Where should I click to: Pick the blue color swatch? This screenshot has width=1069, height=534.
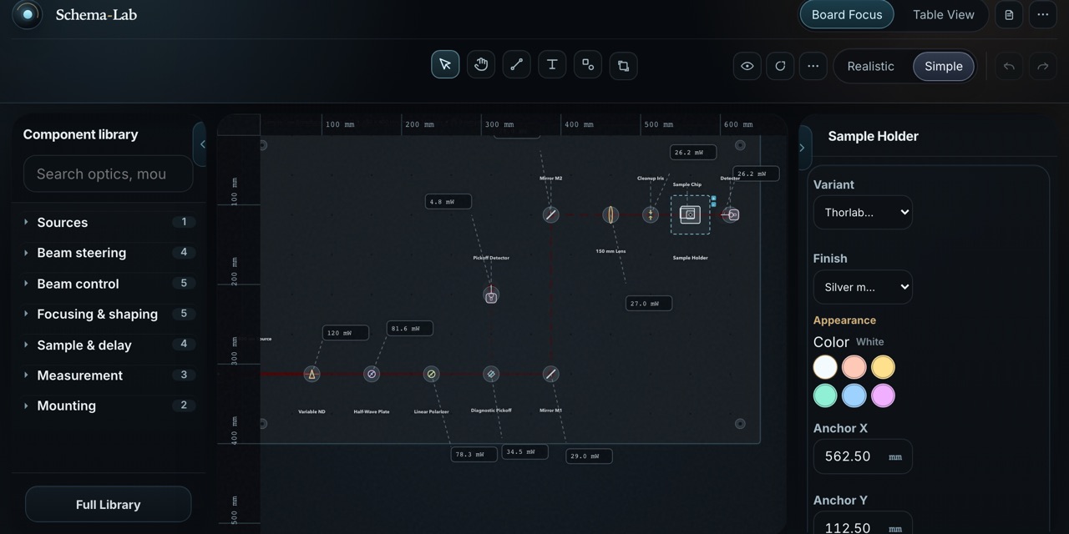pyautogui.click(x=854, y=395)
